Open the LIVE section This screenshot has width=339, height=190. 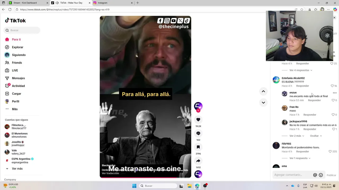[15, 70]
